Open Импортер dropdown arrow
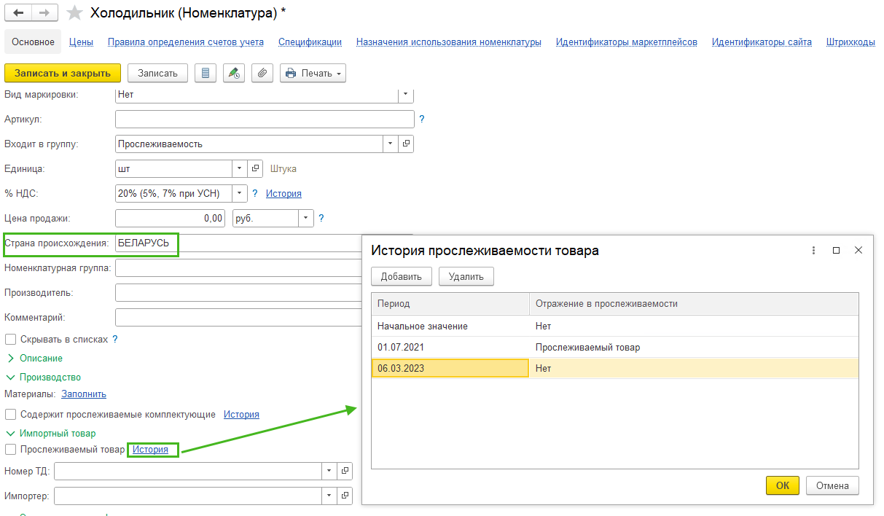 point(331,496)
